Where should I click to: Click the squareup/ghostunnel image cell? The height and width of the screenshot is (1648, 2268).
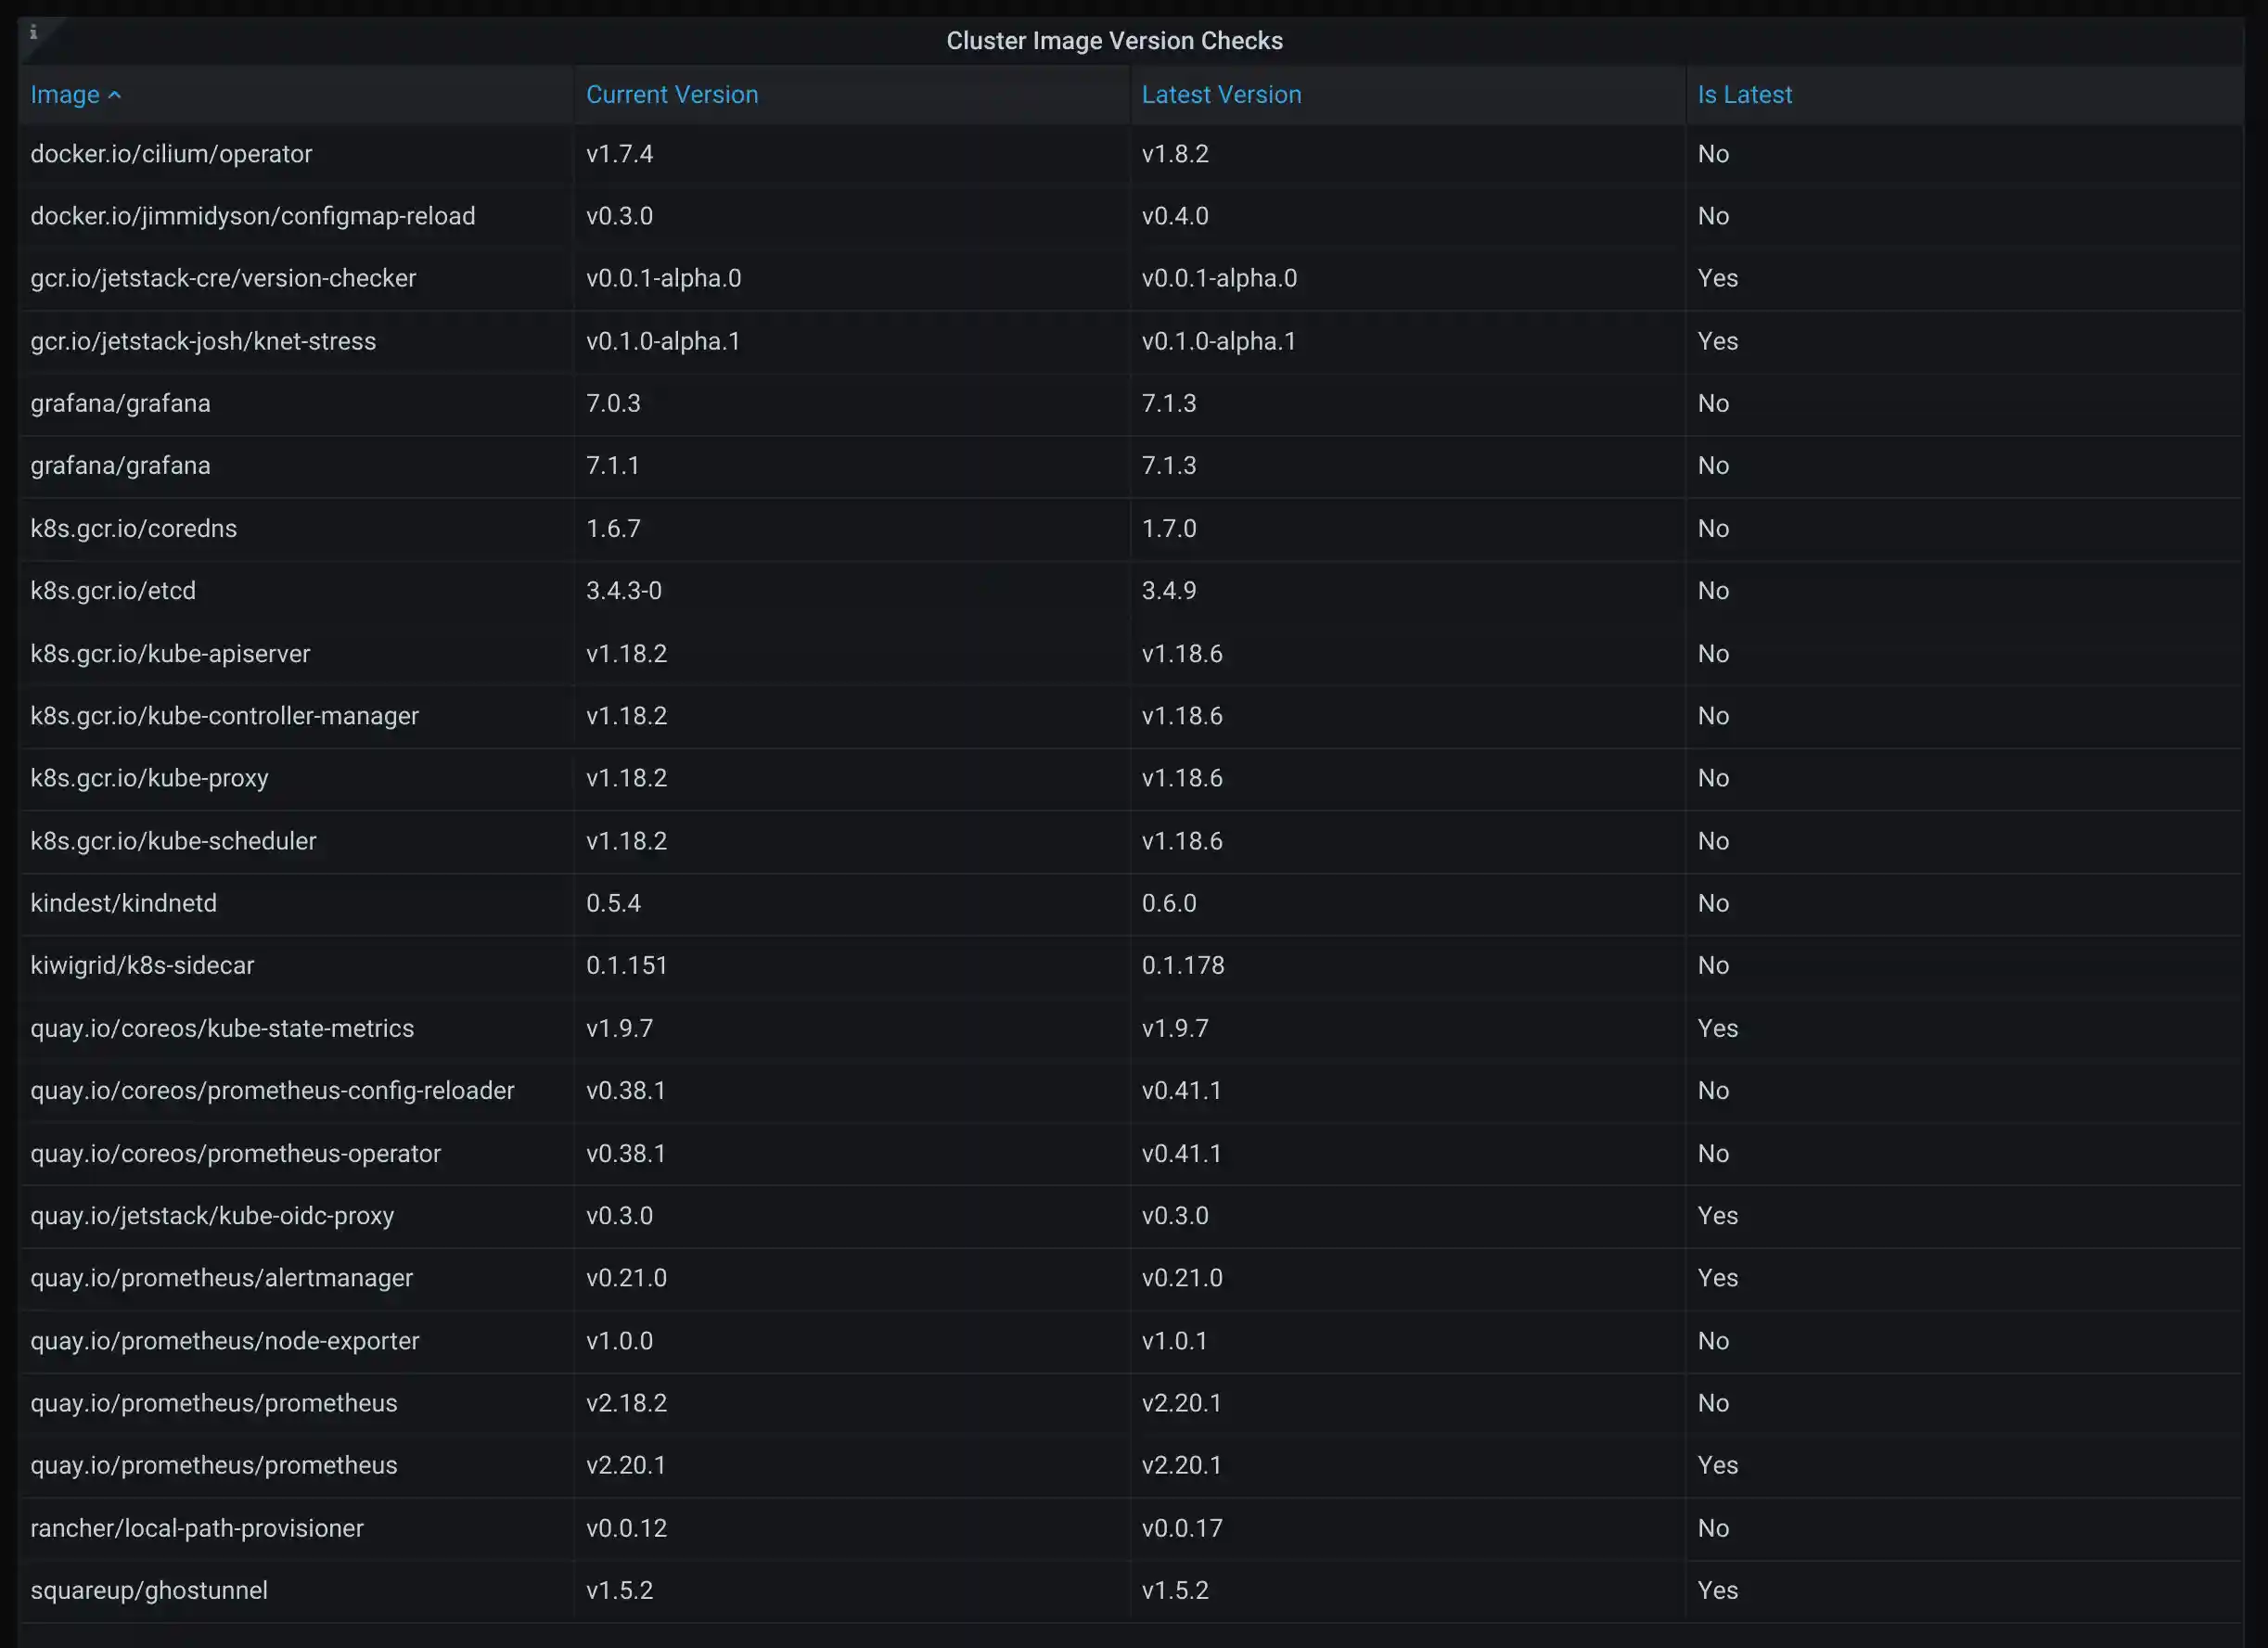pos(149,1590)
